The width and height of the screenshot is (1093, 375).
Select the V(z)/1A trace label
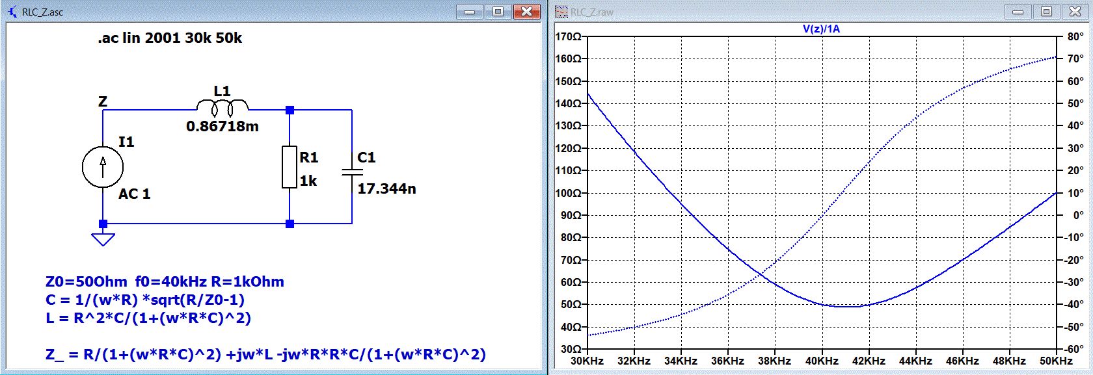[x=820, y=29]
